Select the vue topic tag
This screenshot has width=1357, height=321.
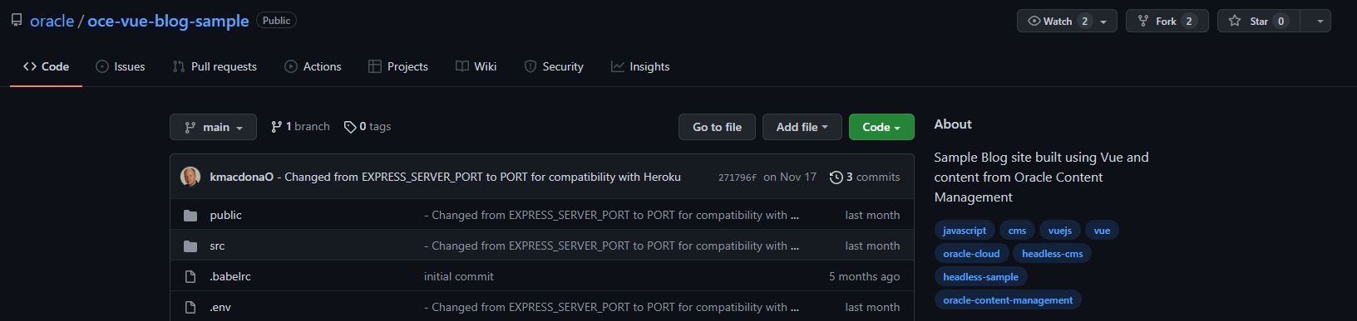[1102, 231]
